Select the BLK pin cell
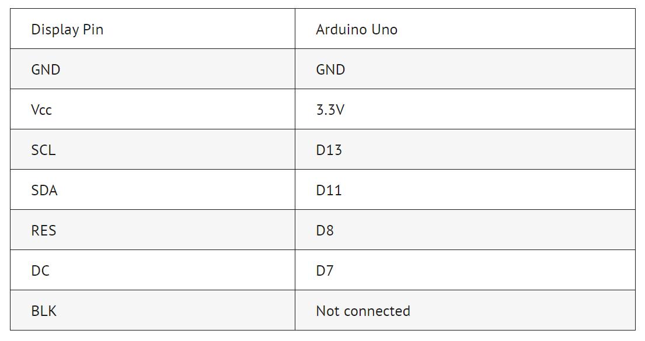The height and width of the screenshot is (341, 645). [152, 311]
